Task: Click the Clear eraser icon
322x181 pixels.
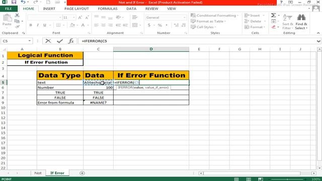Action: [273, 27]
